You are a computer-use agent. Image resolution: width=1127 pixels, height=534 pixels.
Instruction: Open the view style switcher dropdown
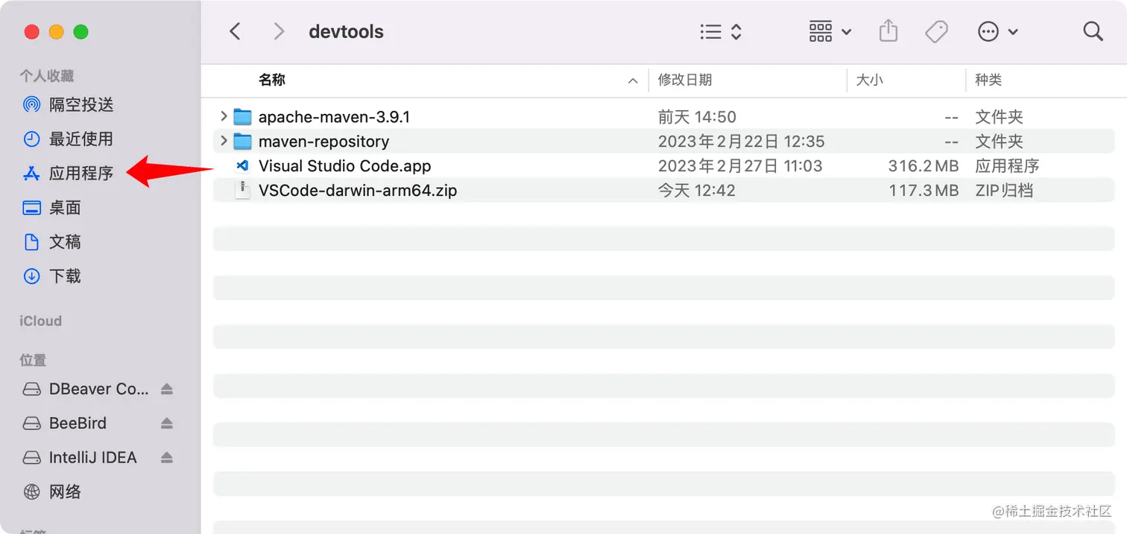click(x=720, y=31)
